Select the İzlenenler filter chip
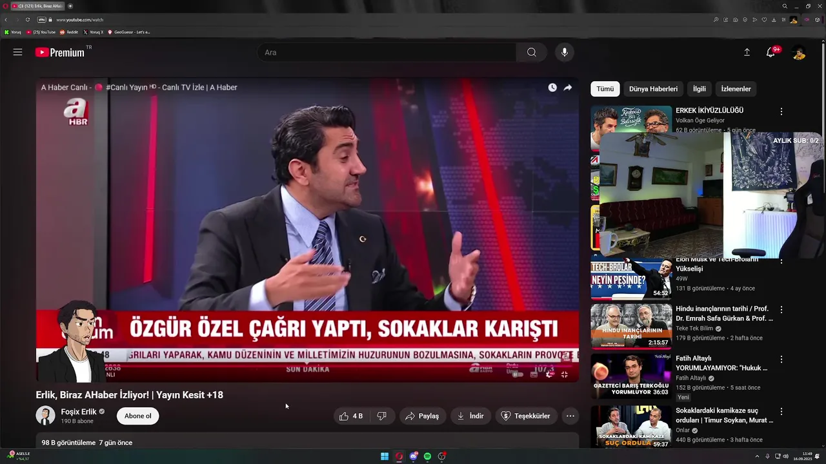The width and height of the screenshot is (826, 464). [x=736, y=89]
